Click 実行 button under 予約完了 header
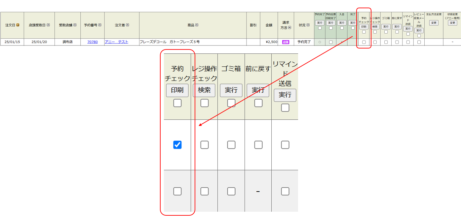This screenshot has width=461, height=217. click(x=320, y=23)
